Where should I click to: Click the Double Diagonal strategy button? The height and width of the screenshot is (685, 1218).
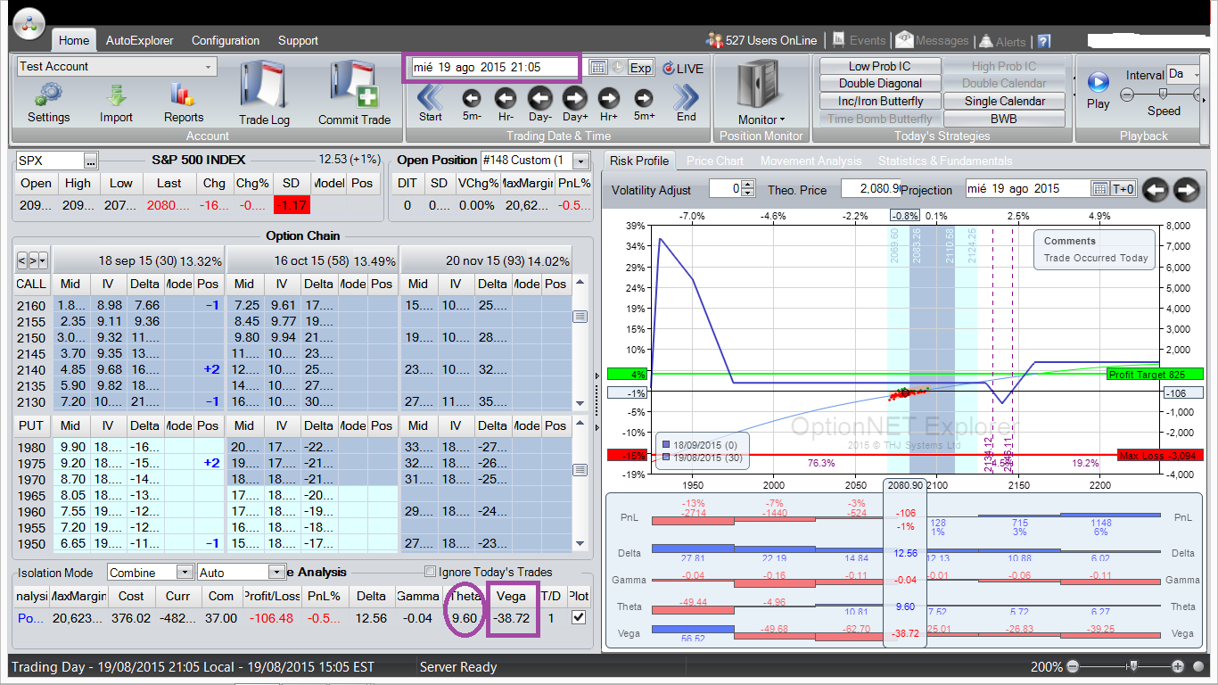879,83
